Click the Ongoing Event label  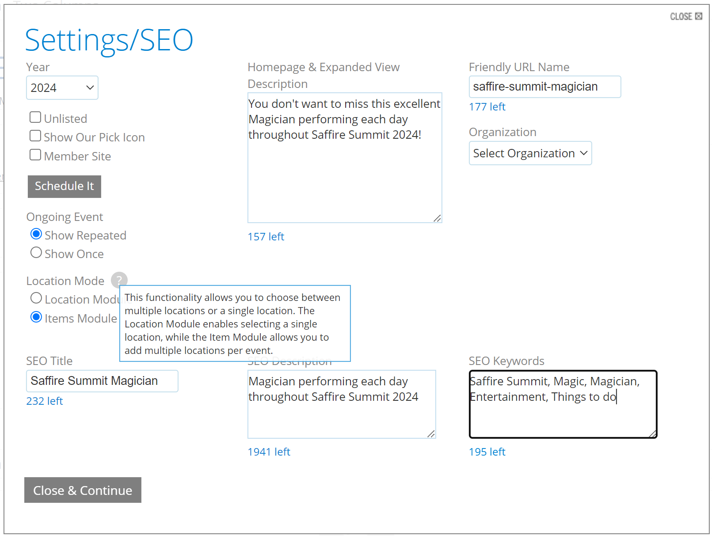tap(65, 217)
